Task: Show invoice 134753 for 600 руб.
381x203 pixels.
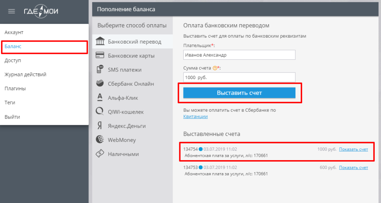Action: point(353,168)
